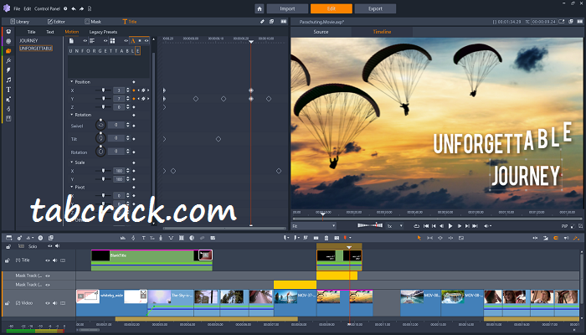Click the trash delete icon in timeline toolbar
The image size is (586, 335).
[326, 238]
